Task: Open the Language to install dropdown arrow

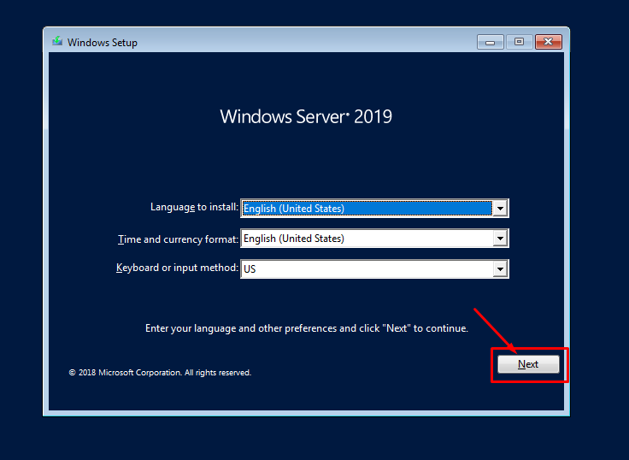Action: [500, 209]
